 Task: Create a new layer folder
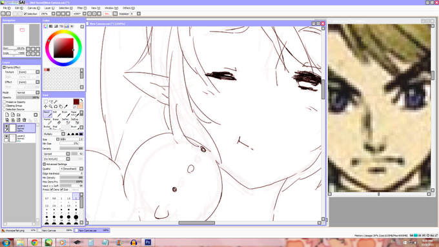pyautogui.click(x=19, y=115)
